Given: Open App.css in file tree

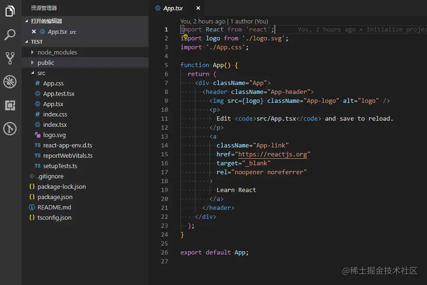Looking at the screenshot, I should click(x=85, y=83).
